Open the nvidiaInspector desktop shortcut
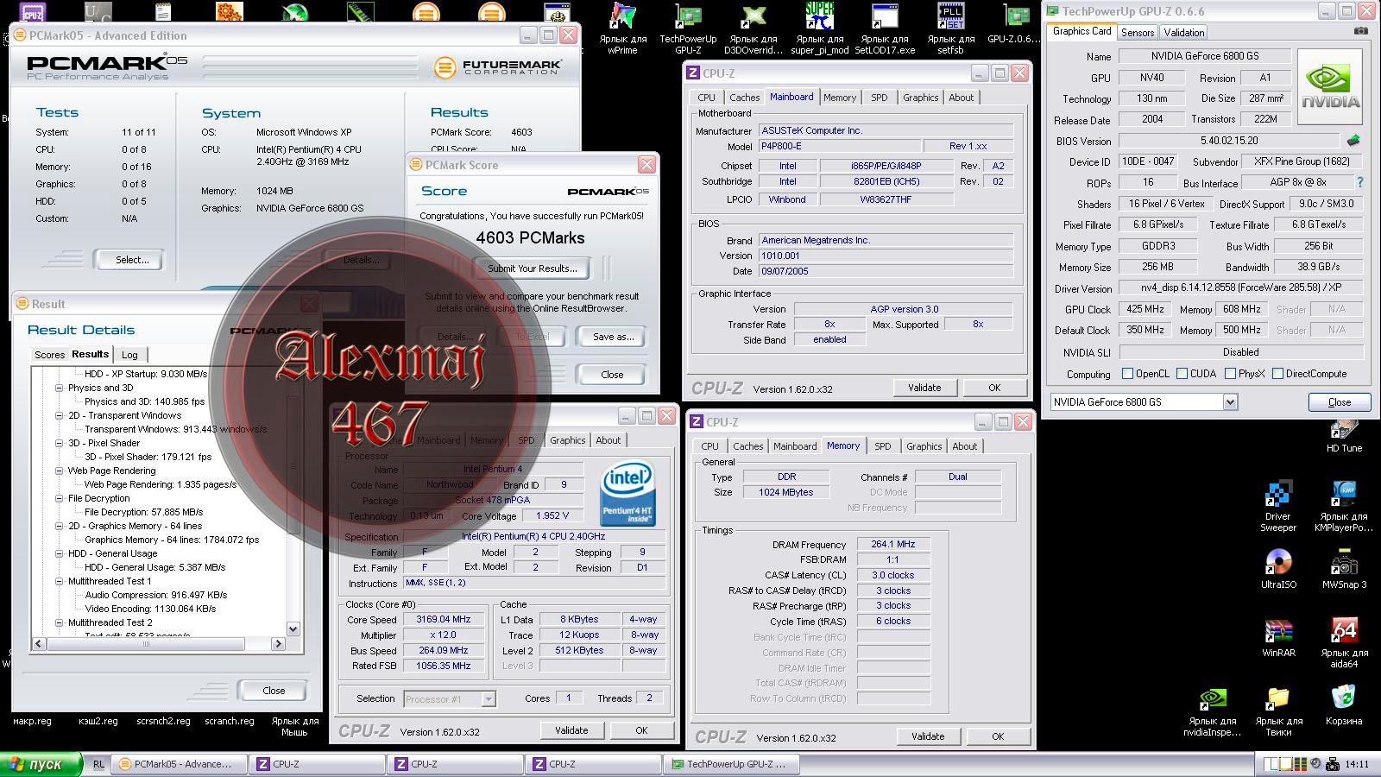The image size is (1381, 777). coord(1213,711)
